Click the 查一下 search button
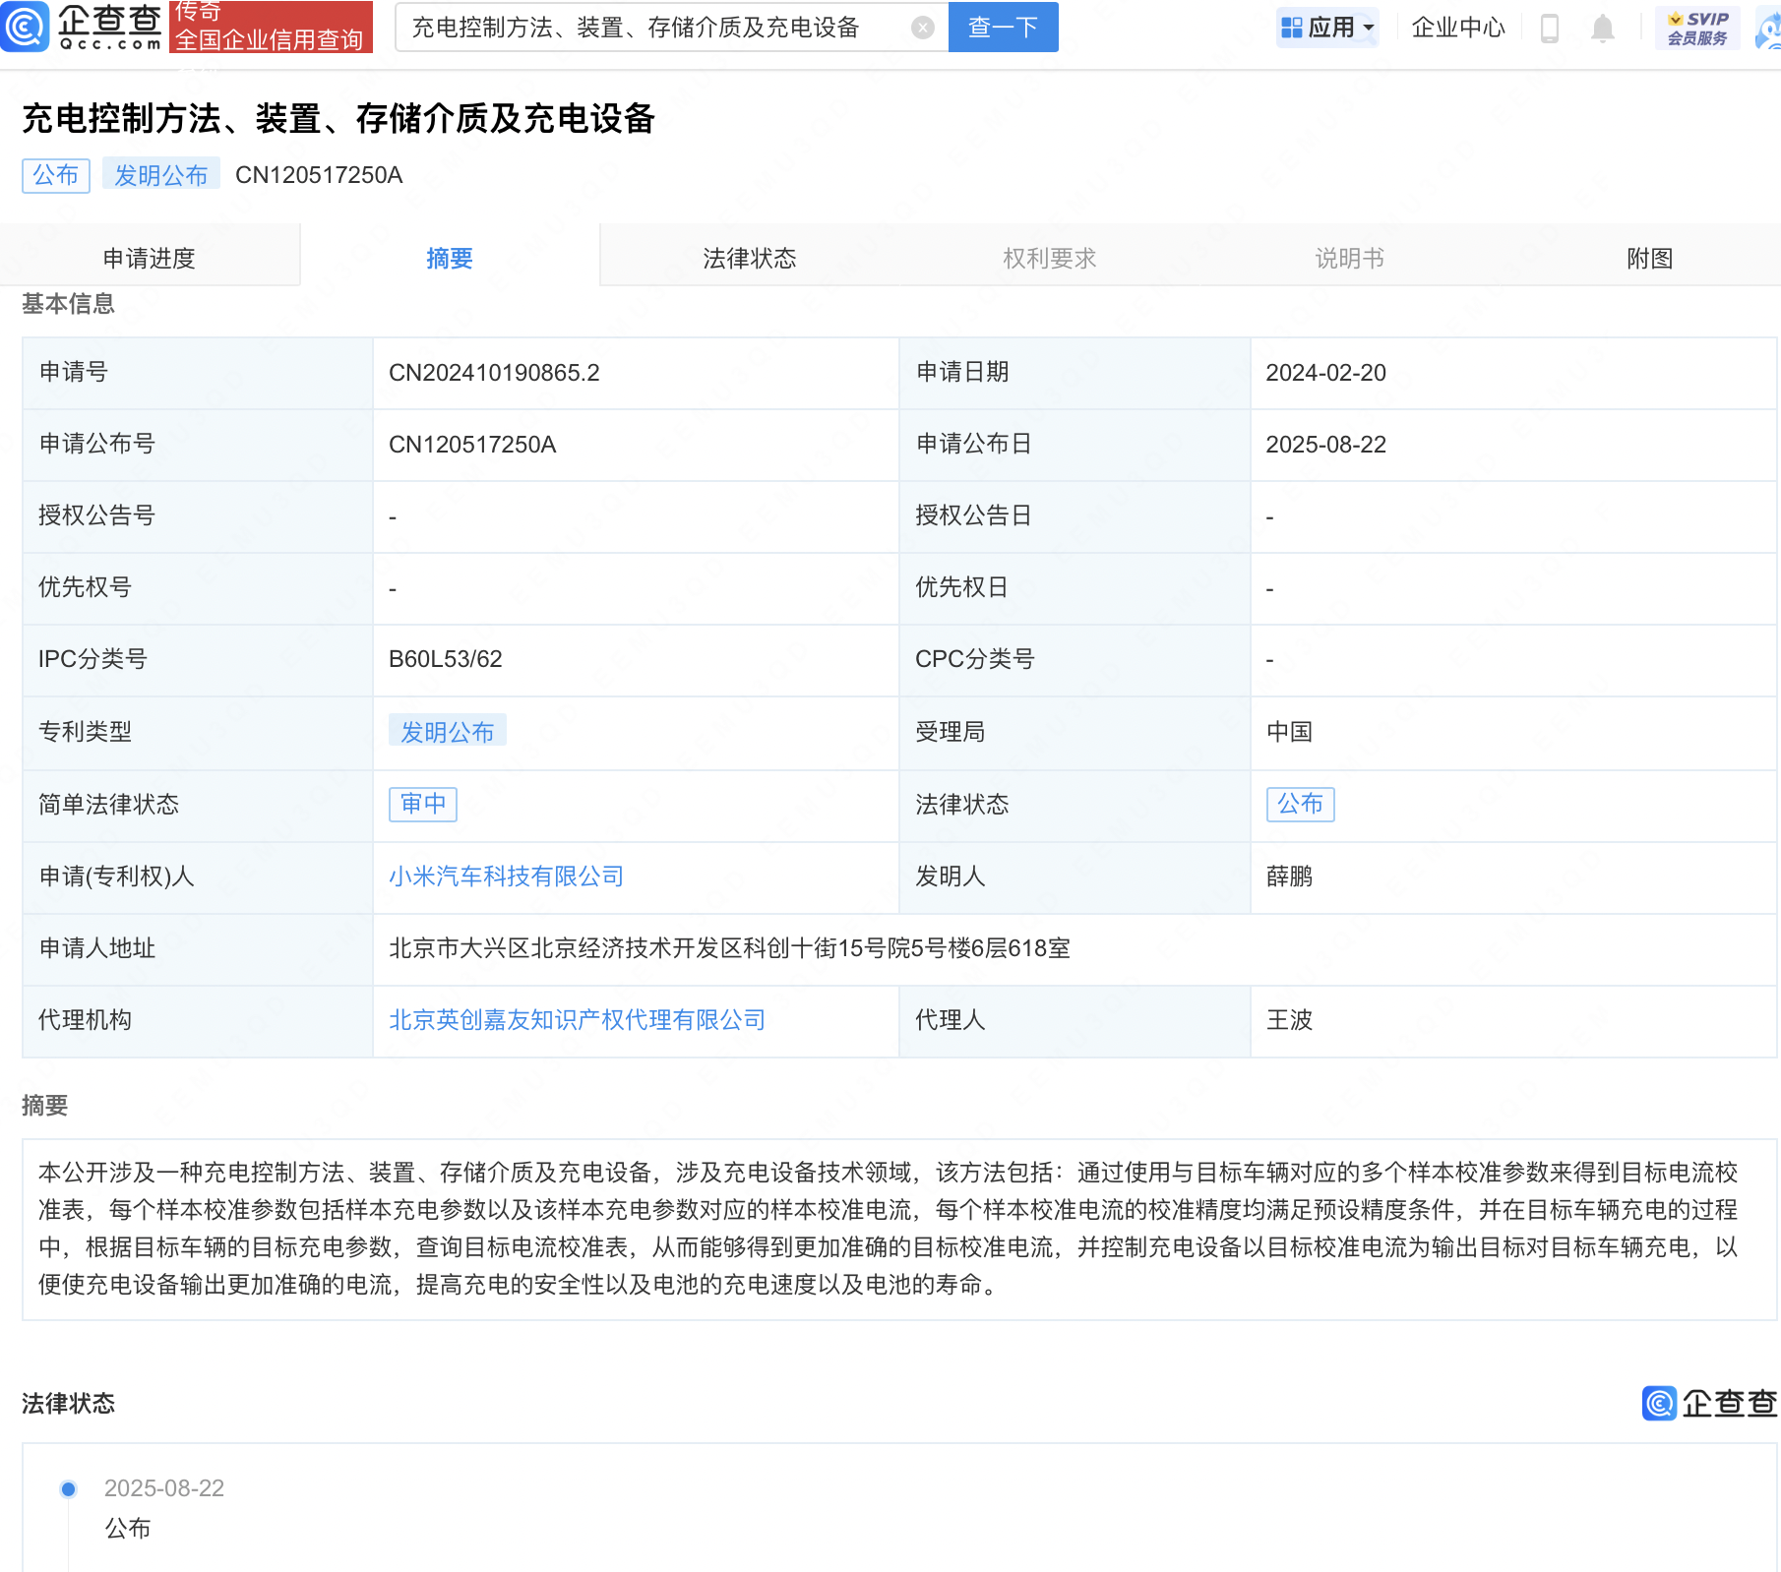This screenshot has height=1572, width=1781. pyautogui.click(x=1003, y=27)
